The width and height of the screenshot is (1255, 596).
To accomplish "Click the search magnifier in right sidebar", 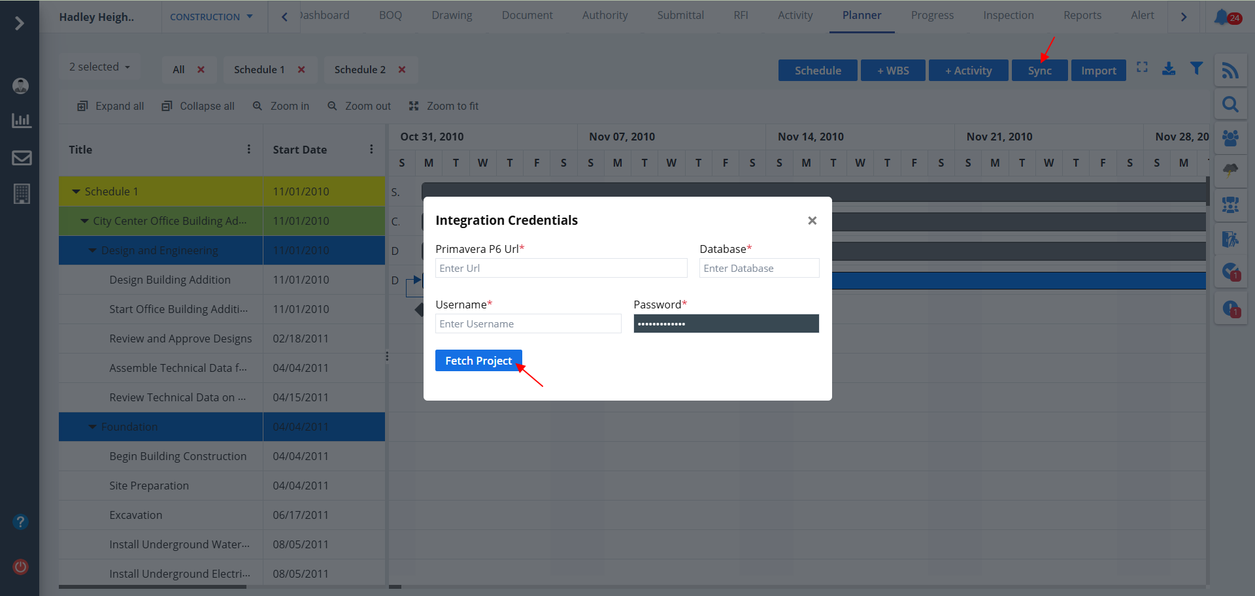I will 1230,105.
